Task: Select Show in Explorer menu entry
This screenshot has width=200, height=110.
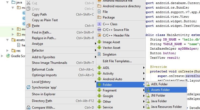Action: (x=43, y=94)
